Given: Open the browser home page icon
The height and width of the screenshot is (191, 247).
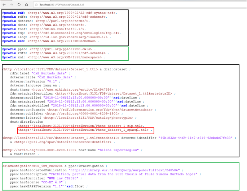Looking at the screenshot, I should (x=26, y=5).
